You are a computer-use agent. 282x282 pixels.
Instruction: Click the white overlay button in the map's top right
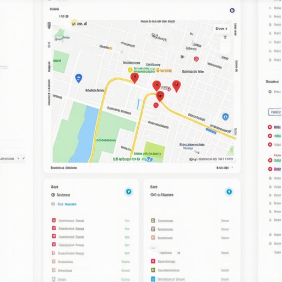point(221,29)
